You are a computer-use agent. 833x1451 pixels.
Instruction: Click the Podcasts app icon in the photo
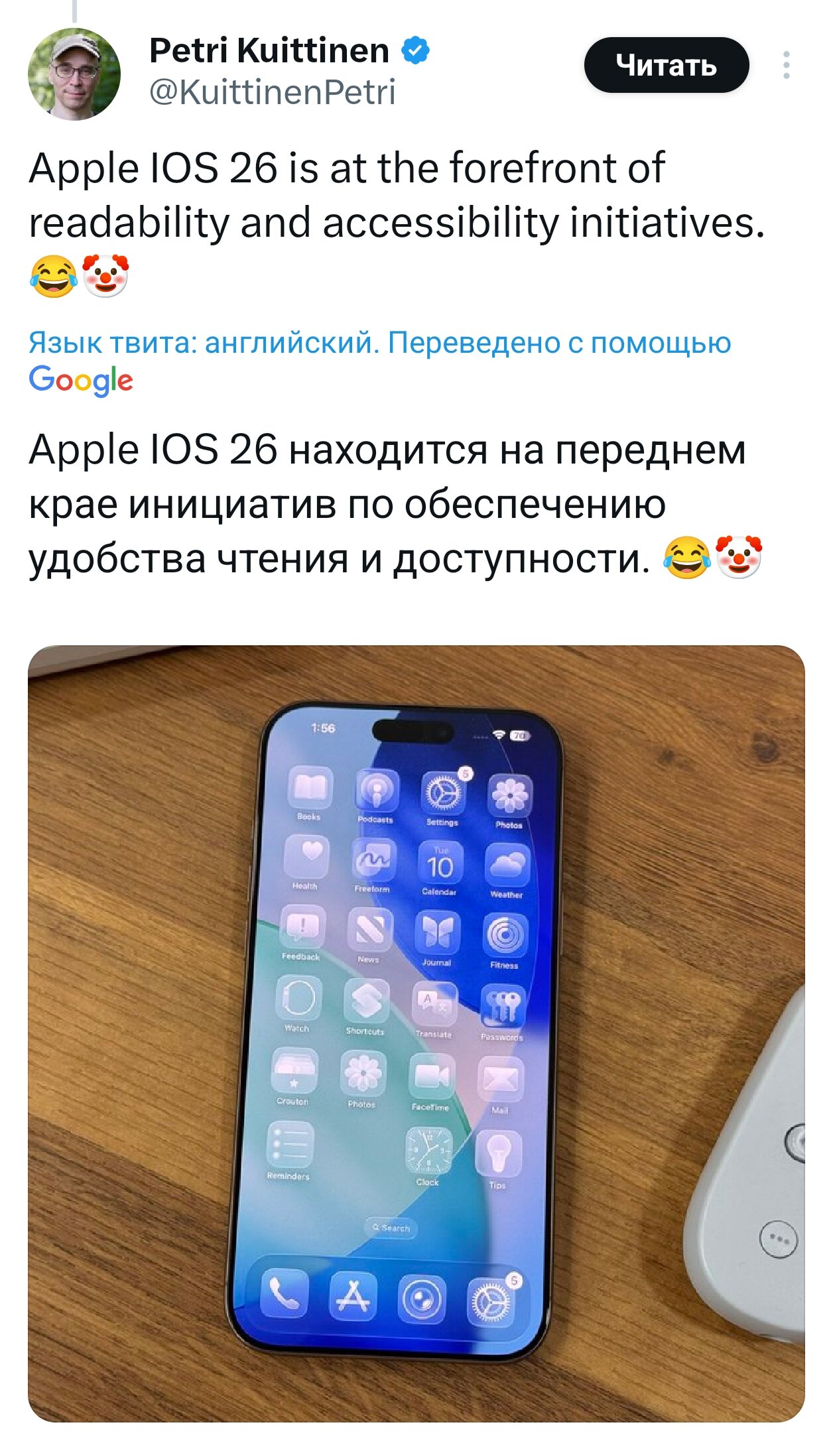pos(377,790)
